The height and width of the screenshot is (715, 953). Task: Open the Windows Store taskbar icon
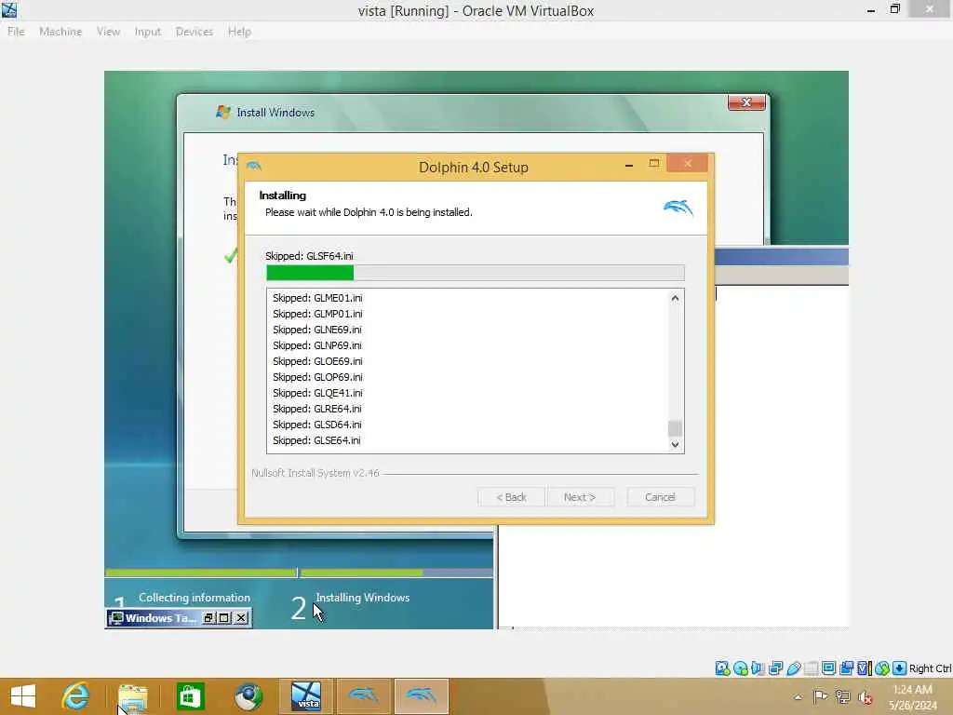[190, 696]
